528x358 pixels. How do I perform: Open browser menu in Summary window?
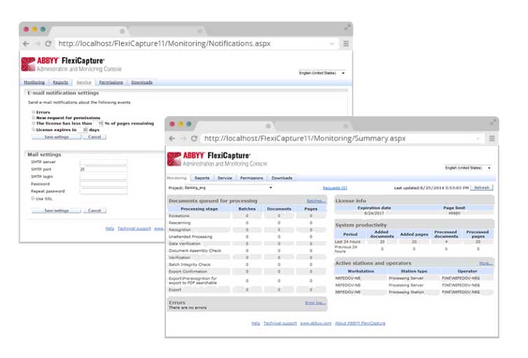[492, 138]
